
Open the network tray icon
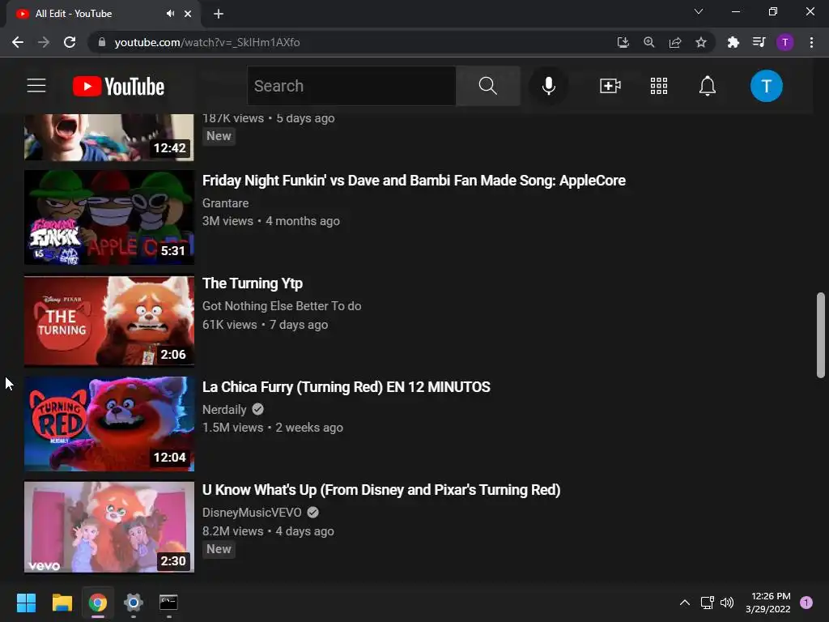tap(707, 603)
